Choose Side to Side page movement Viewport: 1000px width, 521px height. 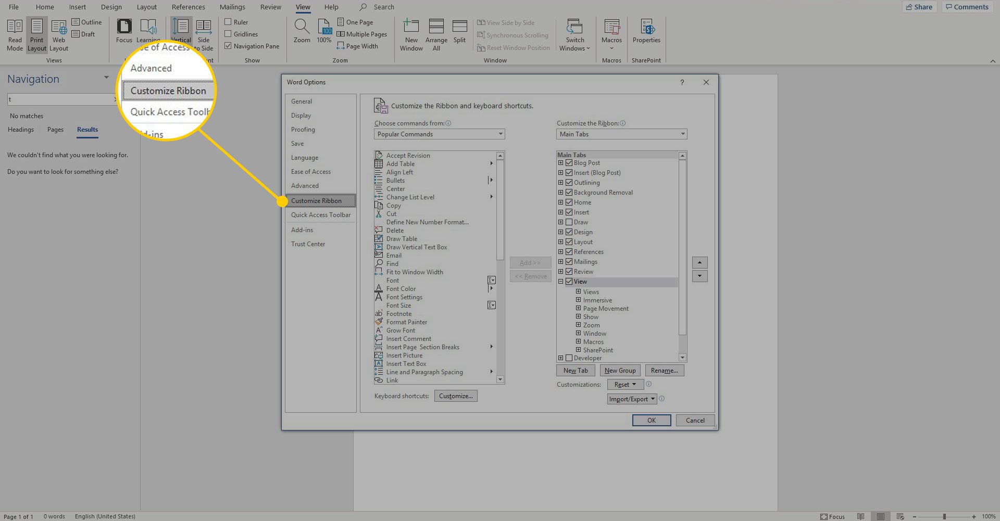pyautogui.click(x=204, y=35)
